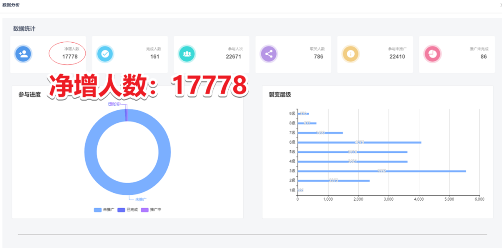The height and width of the screenshot is (248, 502).
Task: Click the 完成人数 card label
Action: pyautogui.click(x=154, y=49)
